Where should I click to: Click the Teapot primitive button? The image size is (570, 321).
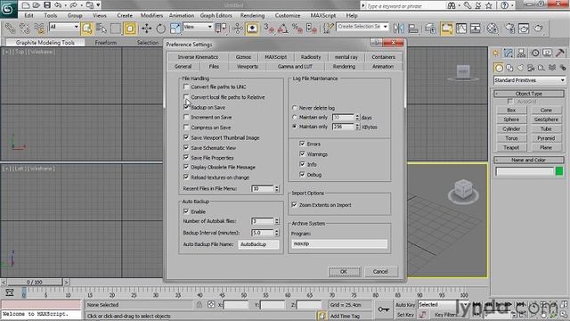511,147
